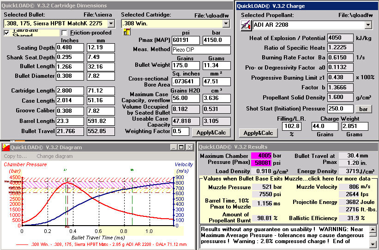This screenshot has height=250, width=379.
Task: Click scroll up arrow in Results message box
Action: [x=373, y=229]
